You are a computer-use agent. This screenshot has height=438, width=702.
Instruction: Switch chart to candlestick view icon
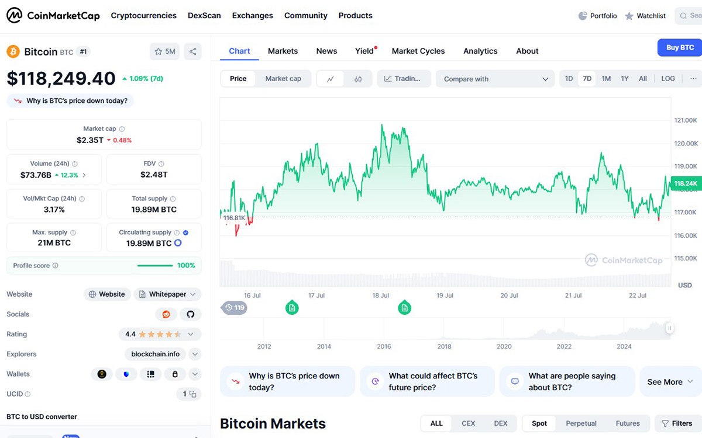(358, 79)
